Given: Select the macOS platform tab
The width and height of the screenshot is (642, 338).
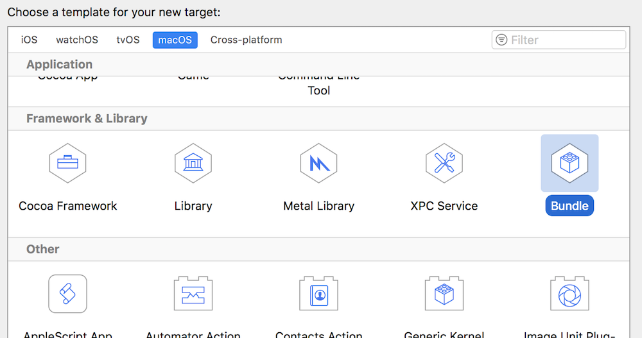Looking at the screenshot, I should tap(175, 40).
